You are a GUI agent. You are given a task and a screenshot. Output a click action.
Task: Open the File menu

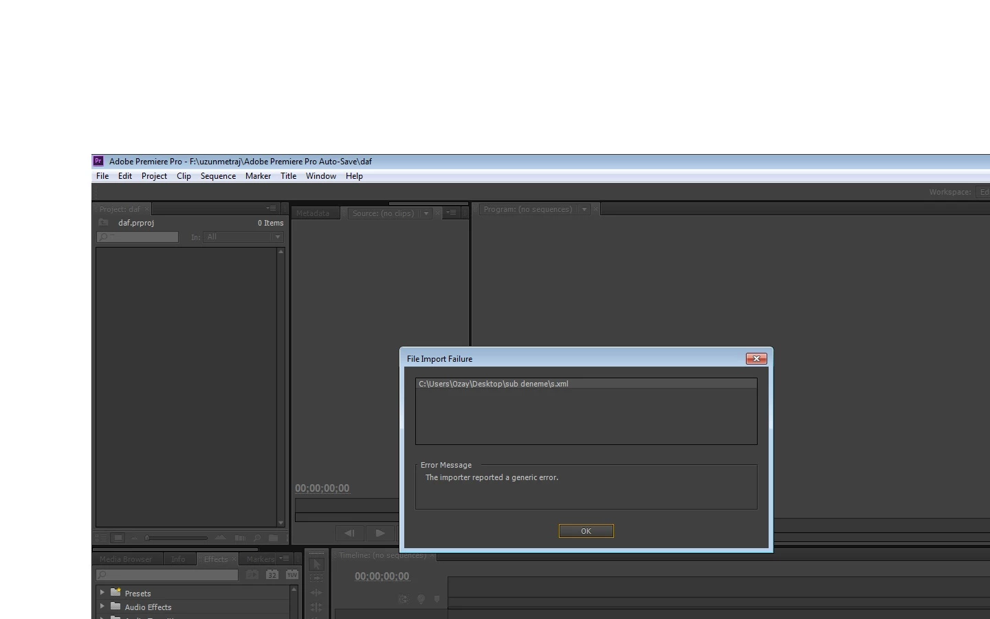pos(102,176)
